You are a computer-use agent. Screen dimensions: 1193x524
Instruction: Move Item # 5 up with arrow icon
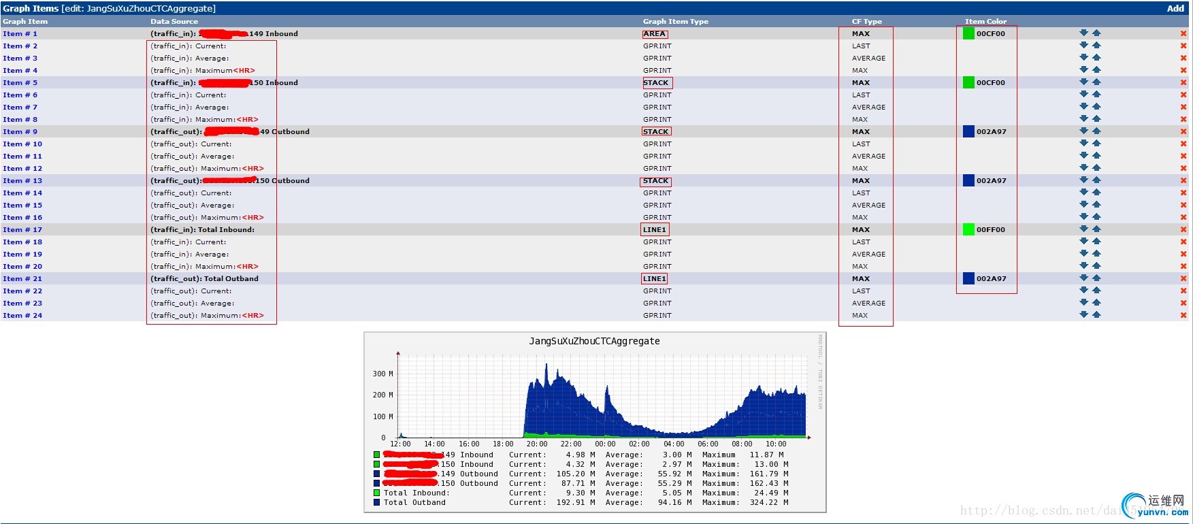(1096, 82)
